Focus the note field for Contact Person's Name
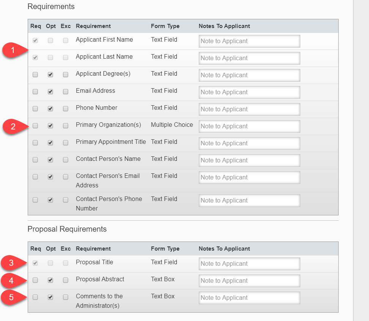 pyautogui.click(x=250, y=160)
